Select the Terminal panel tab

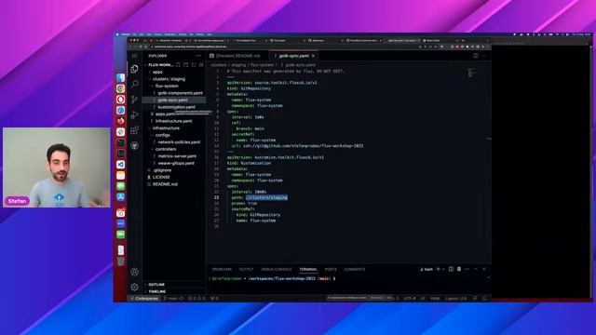click(308, 269)
